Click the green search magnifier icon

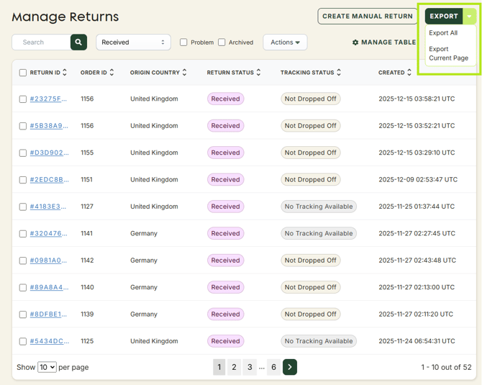pos(78,42)
